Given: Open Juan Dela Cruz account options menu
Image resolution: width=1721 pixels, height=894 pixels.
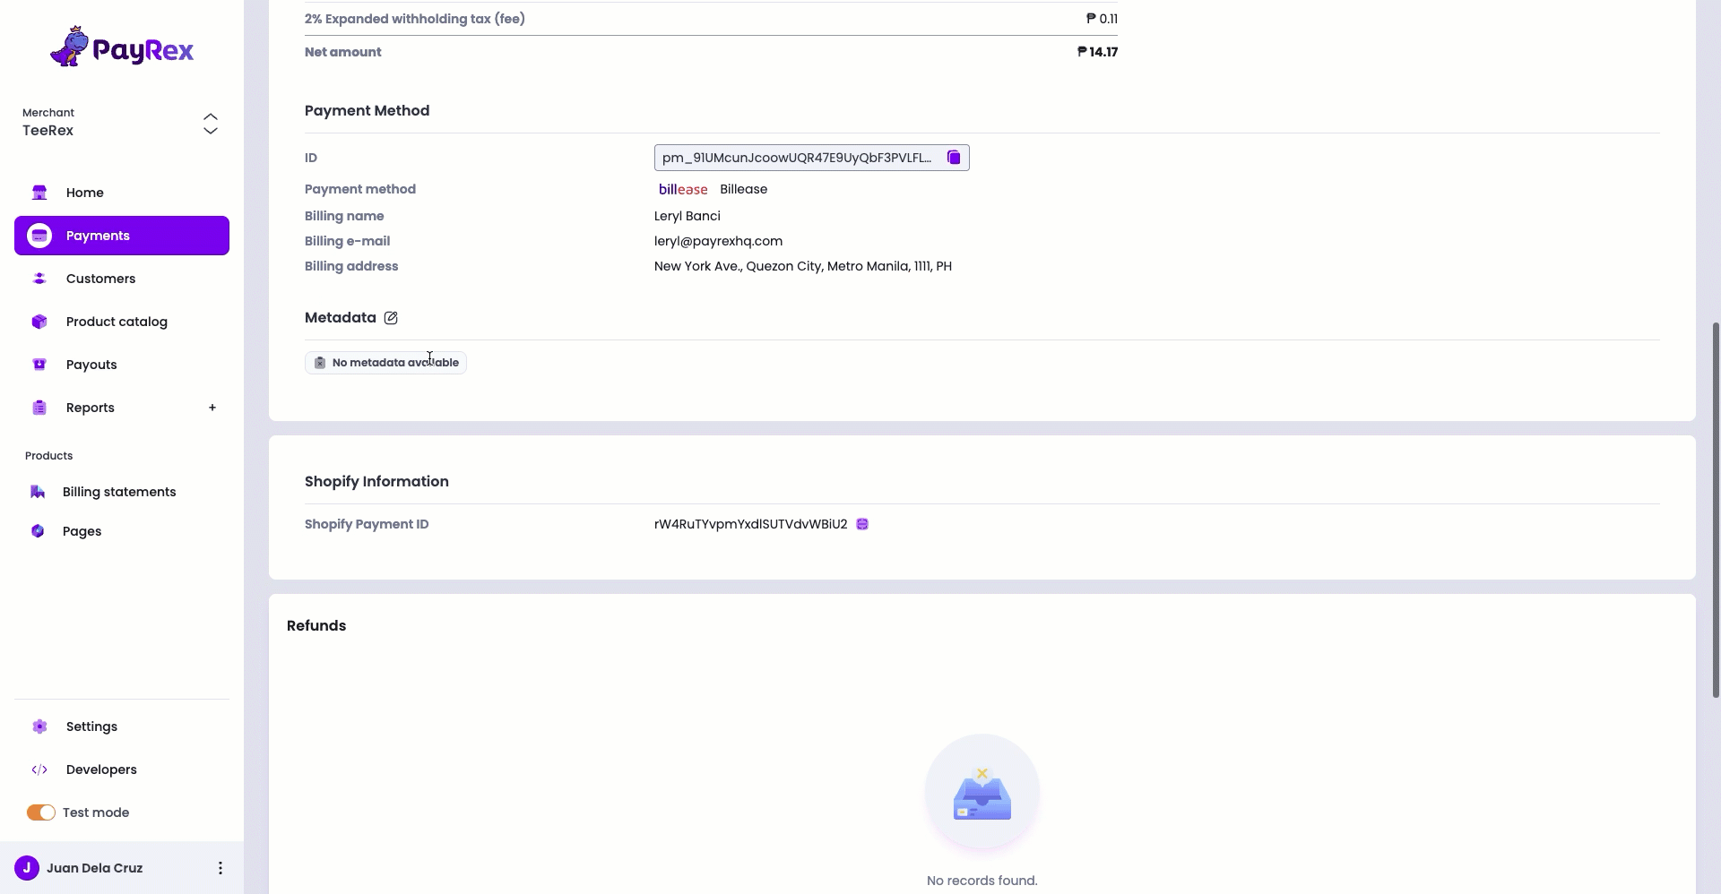Looking at the screenshot, I should (220, 867).
